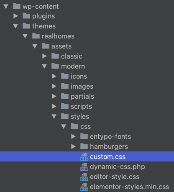
Task: Expand the plugins folder arrow
Action: click(x=15, y=16)
